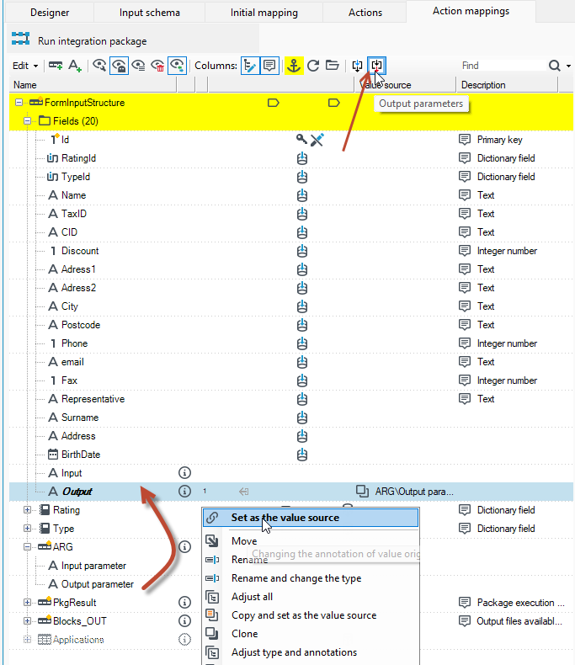Click the info icon in ARG row

point(184,546)
